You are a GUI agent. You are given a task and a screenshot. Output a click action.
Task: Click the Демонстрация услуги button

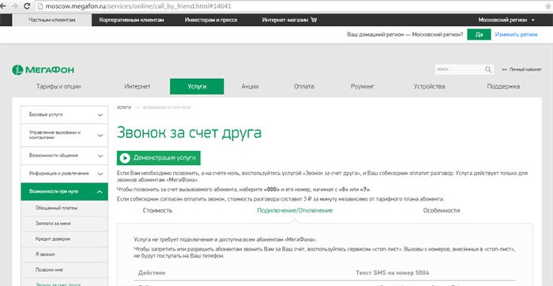pos(159,158)
